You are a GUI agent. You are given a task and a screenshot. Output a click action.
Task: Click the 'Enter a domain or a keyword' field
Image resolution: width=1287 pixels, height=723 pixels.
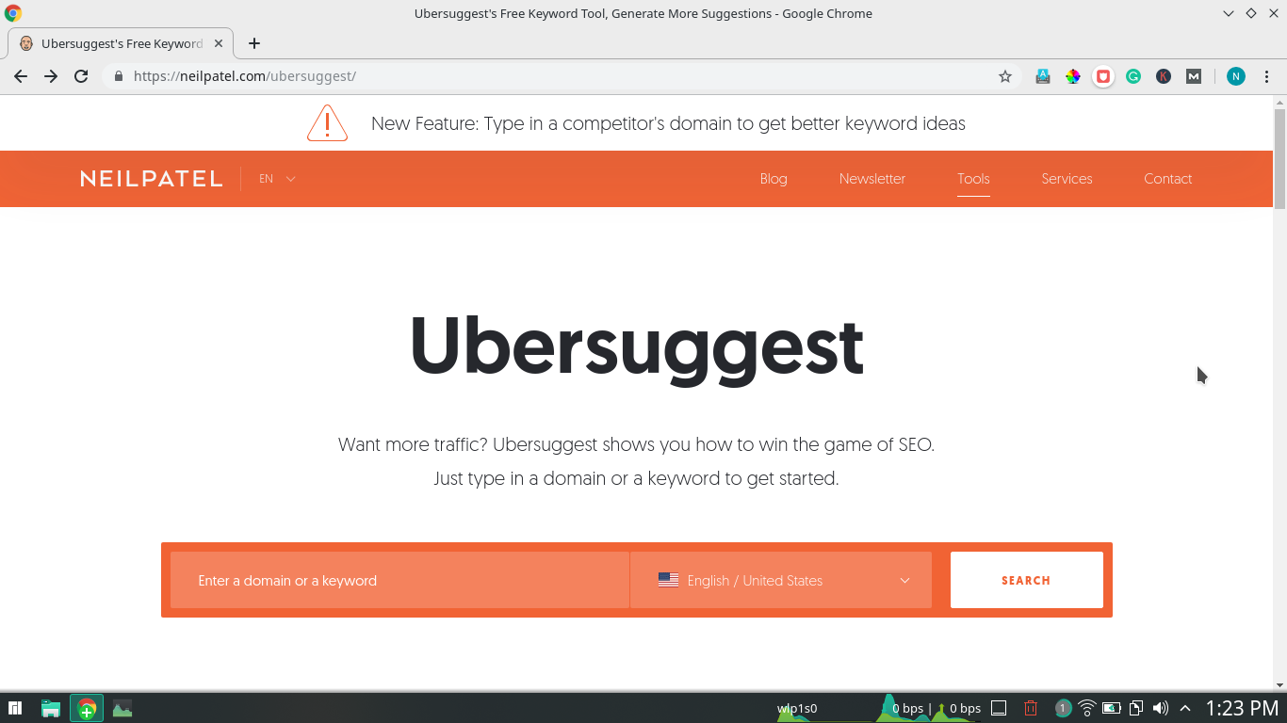(399, 580)
